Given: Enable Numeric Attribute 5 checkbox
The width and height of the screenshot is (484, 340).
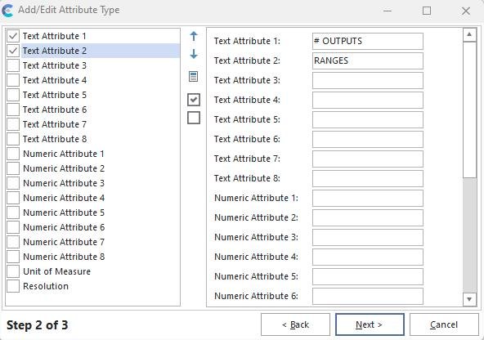Looking at the screenshot, I should (x=13, y=212).
